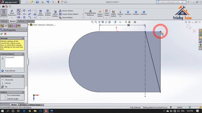Switch to Trimetric view

[x=136, y=13]
